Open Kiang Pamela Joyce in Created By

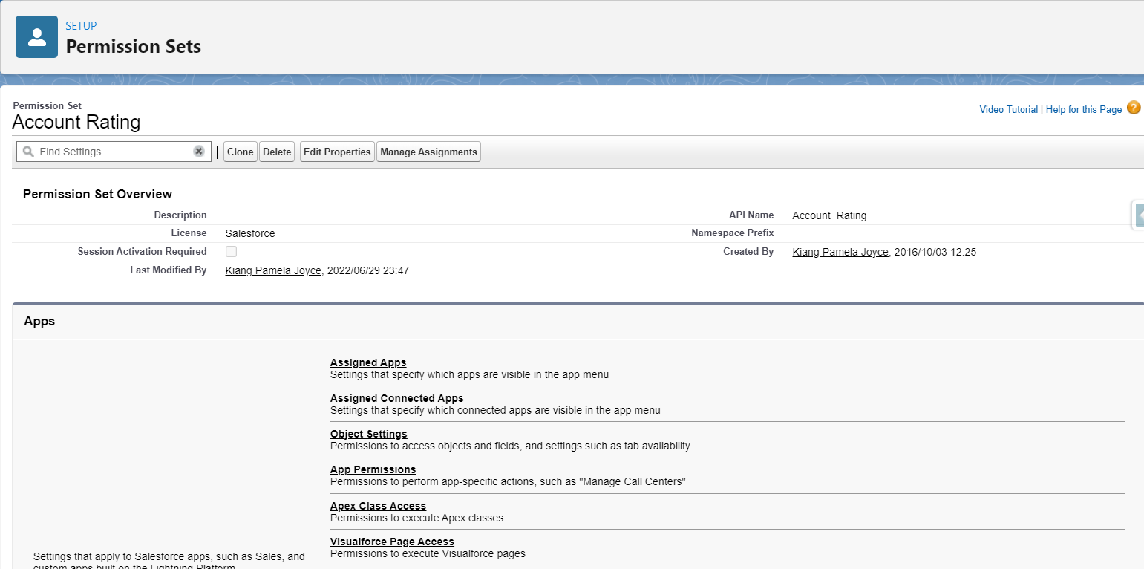(840, 251)
